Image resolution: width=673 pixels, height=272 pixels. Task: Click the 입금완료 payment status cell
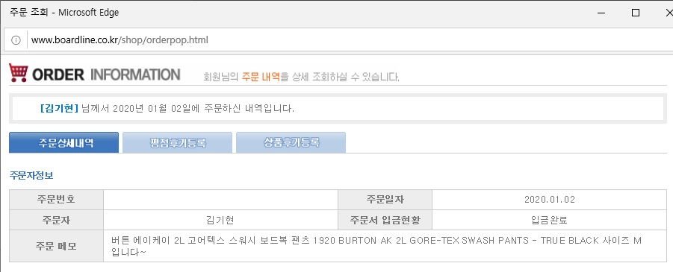[550, 220]
